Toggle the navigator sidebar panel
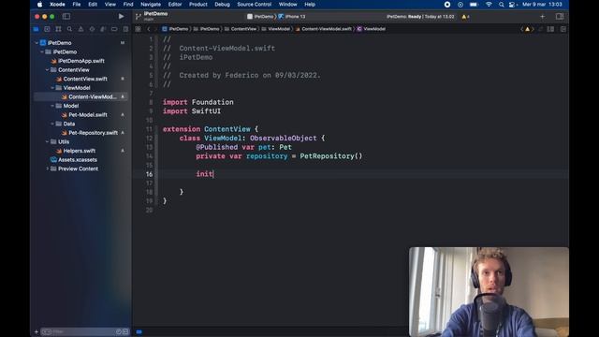This screenshot has width=599, height=337. click(x=66, y=17)
